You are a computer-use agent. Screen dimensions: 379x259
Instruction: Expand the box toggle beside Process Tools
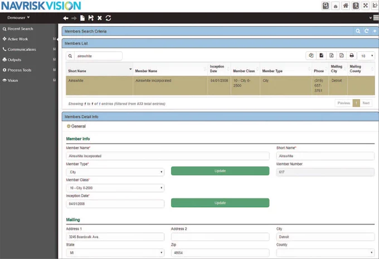click(x=55, y=70)
